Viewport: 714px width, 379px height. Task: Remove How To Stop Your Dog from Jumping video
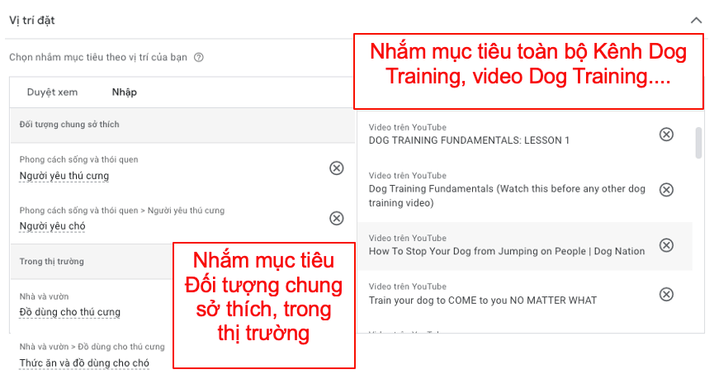click(x=666, y=245)
